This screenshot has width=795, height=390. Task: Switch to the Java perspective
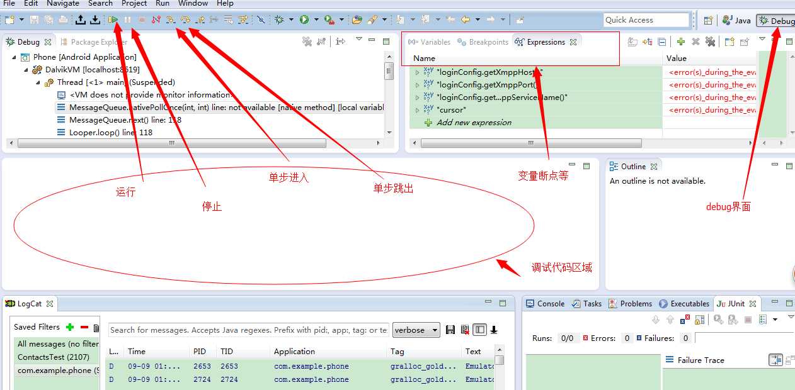click(736, 20)
